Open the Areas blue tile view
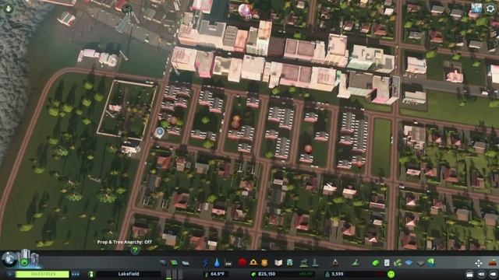 tap(409, 263)
